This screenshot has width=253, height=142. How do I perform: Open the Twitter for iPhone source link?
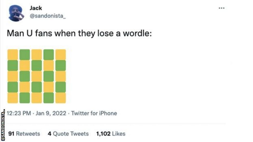pos(94,113)
